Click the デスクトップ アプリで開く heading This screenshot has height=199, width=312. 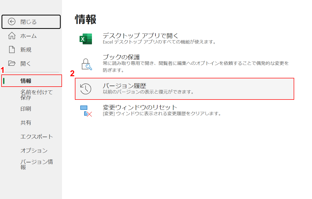141,36
